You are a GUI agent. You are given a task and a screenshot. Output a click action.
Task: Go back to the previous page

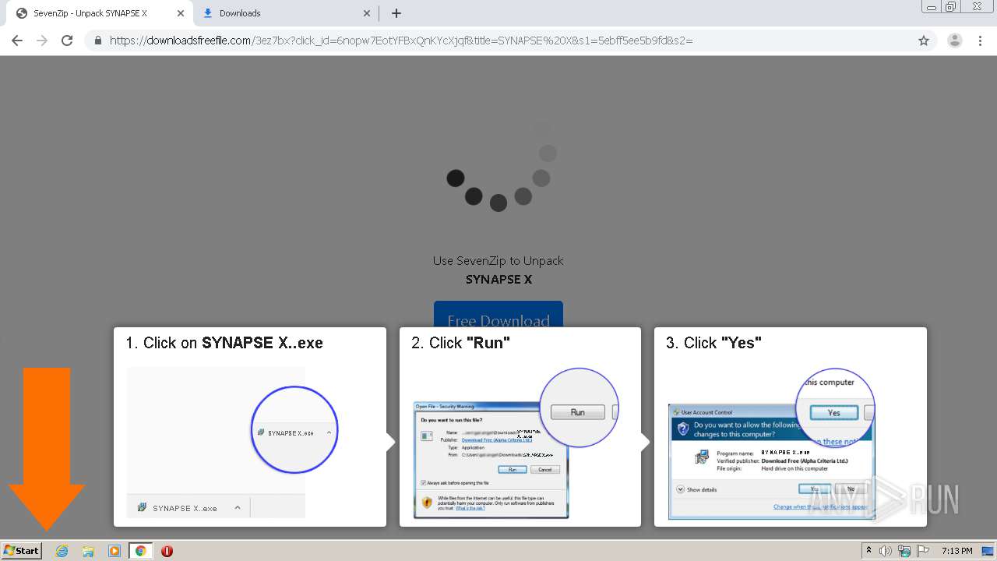[17, 41]
